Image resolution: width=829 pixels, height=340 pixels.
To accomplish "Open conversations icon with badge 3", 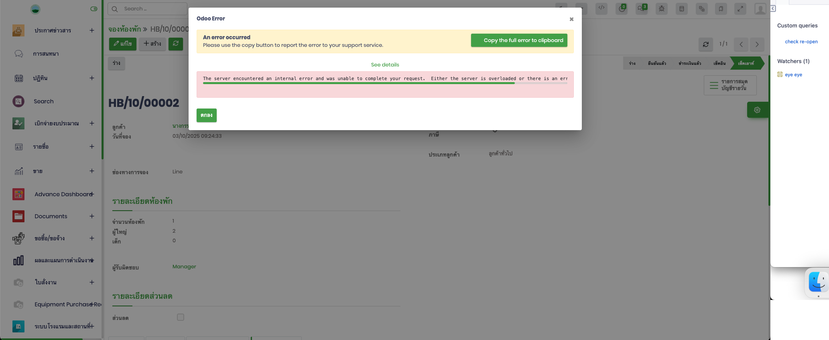I will coord(642,8).
